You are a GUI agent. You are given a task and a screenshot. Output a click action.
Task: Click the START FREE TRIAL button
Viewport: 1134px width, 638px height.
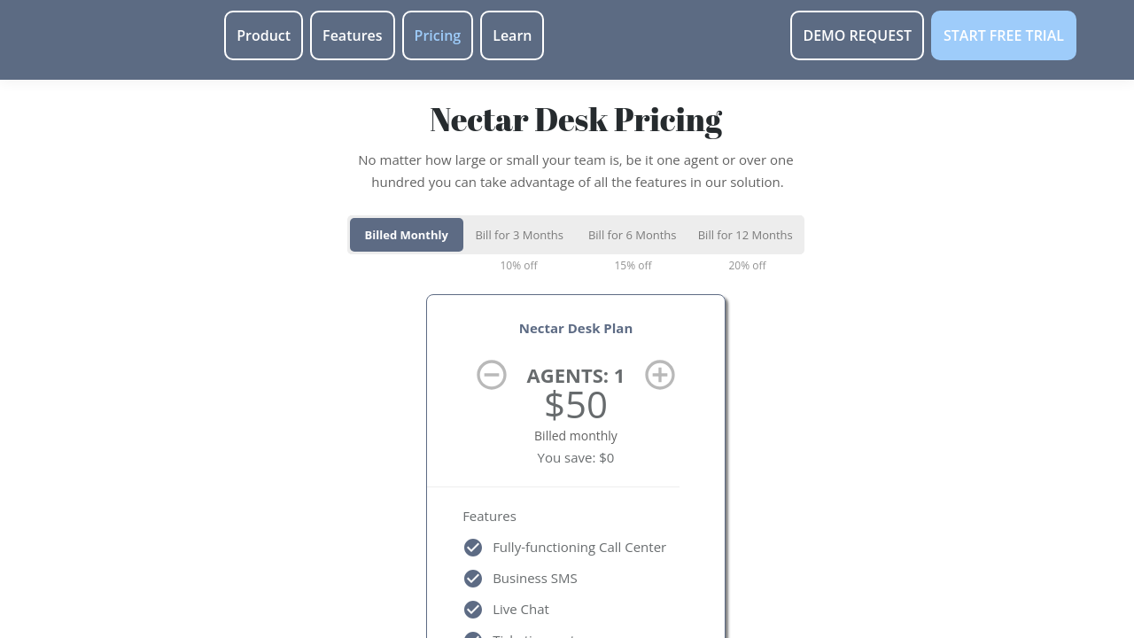click(x=1003, y=35)
